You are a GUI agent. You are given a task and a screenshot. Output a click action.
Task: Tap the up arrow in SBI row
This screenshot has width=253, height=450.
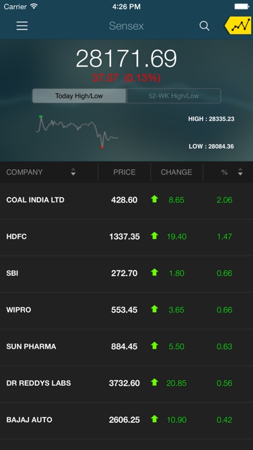coord(154,272)
